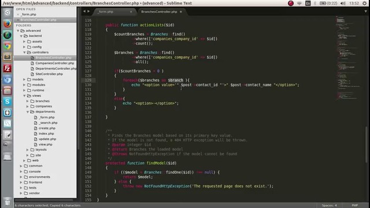The width and height of the screenshot is (370, 208).
Task: Open the tab list dropdown arrow
Action: click(x=366, y=12)
